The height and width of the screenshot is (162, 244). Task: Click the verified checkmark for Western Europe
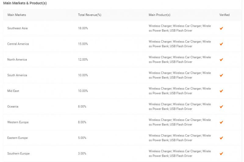[221, 122]
